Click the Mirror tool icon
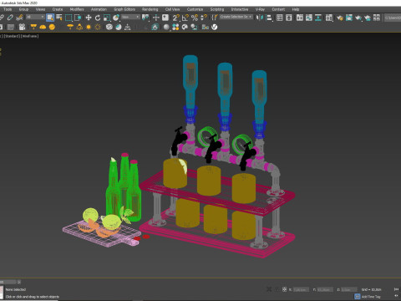This screenshot has width=401, height=301. [259, 18]
